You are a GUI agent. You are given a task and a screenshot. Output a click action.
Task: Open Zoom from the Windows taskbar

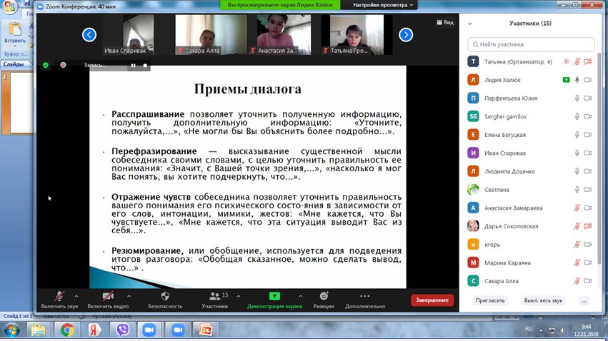(x=149, y=330)
